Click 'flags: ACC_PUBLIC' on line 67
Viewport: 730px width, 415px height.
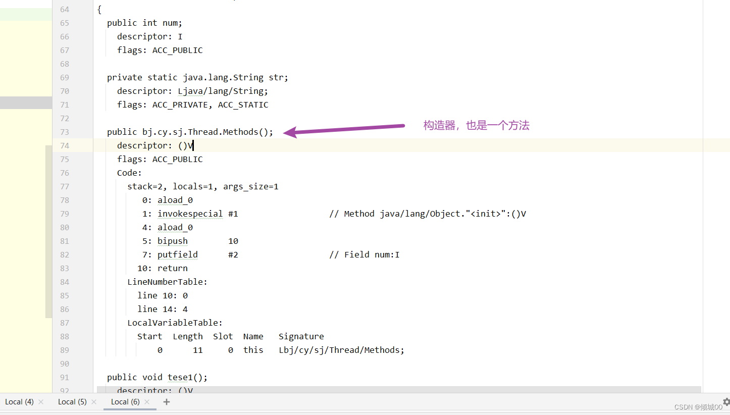160,50
